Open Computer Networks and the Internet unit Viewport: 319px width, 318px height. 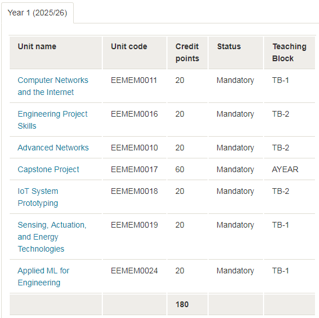[x=53, y=86]
